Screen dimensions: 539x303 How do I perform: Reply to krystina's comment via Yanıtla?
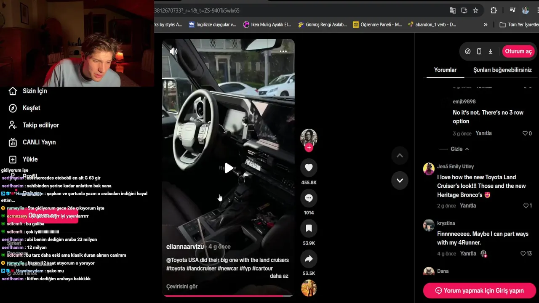tap(468, 254)
